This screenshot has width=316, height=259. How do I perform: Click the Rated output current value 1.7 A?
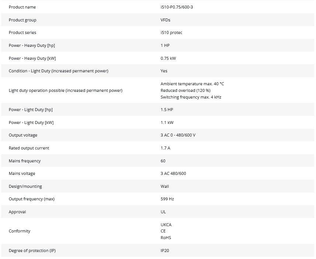tap(166, 148)
